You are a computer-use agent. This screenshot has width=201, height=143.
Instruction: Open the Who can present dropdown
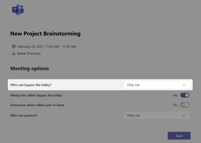tap(157, 115)
